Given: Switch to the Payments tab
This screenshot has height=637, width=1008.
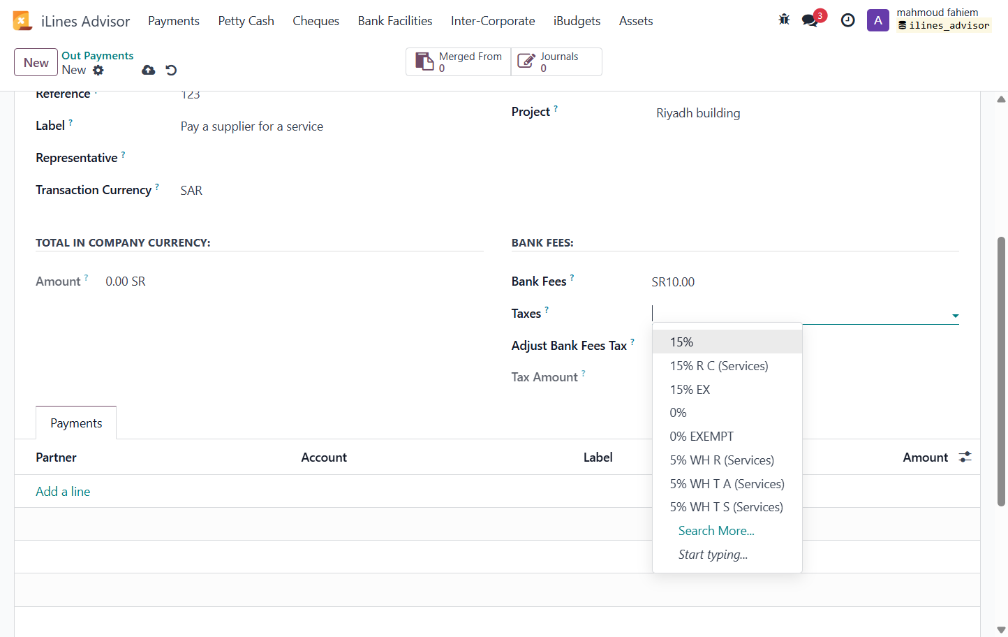Looking at the screenshot, I should click(76, 423).
